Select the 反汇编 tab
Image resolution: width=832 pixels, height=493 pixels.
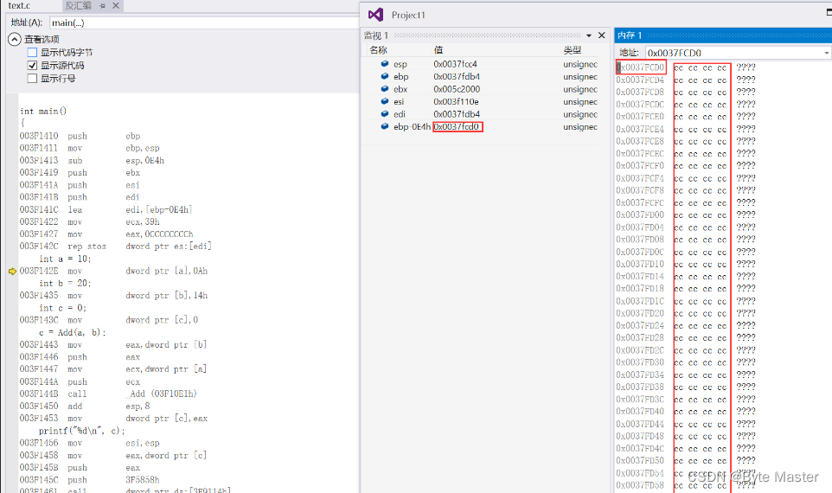(78, 6)
